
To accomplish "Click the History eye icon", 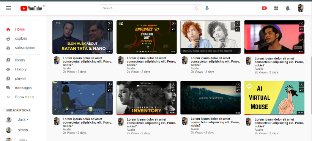I will point(8,69).
